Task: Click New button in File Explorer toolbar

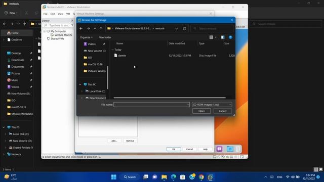Action: [11, 13]
